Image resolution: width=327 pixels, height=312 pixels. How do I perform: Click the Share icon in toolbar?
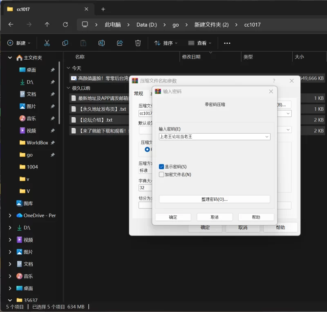point(120,43)
